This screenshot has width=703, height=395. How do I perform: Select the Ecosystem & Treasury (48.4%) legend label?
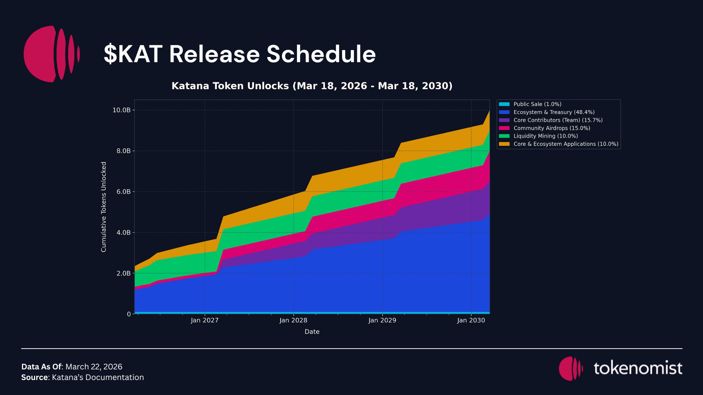554,112
